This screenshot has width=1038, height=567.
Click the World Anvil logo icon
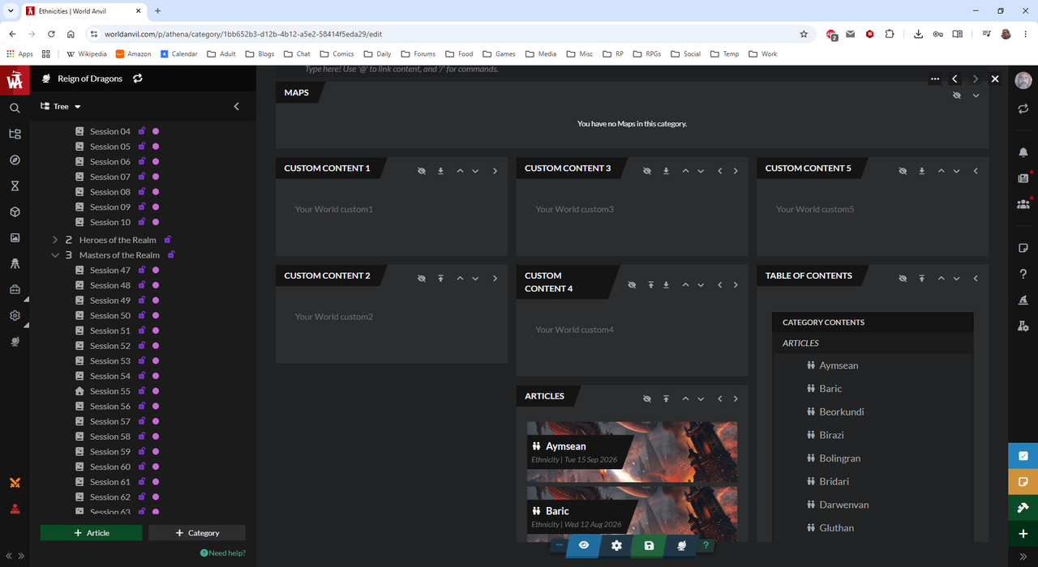(x=15, y=79)
